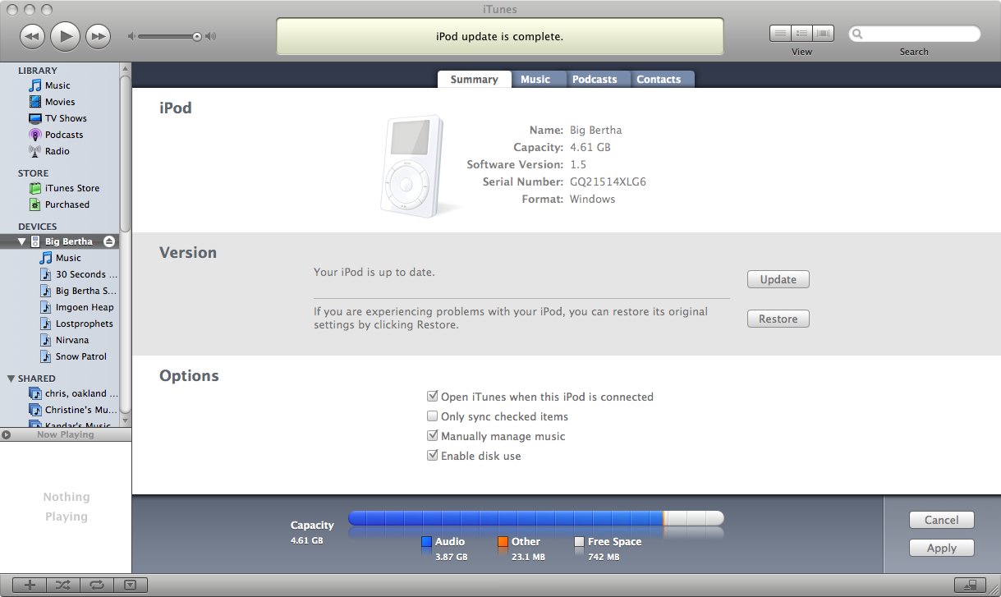Click the Play button
The height and width of the screenshot is (597, 1001).
click(65, 35)
